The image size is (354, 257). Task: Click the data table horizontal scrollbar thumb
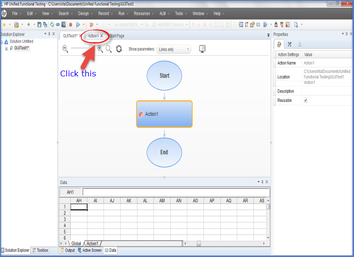[x=199, y=244]
